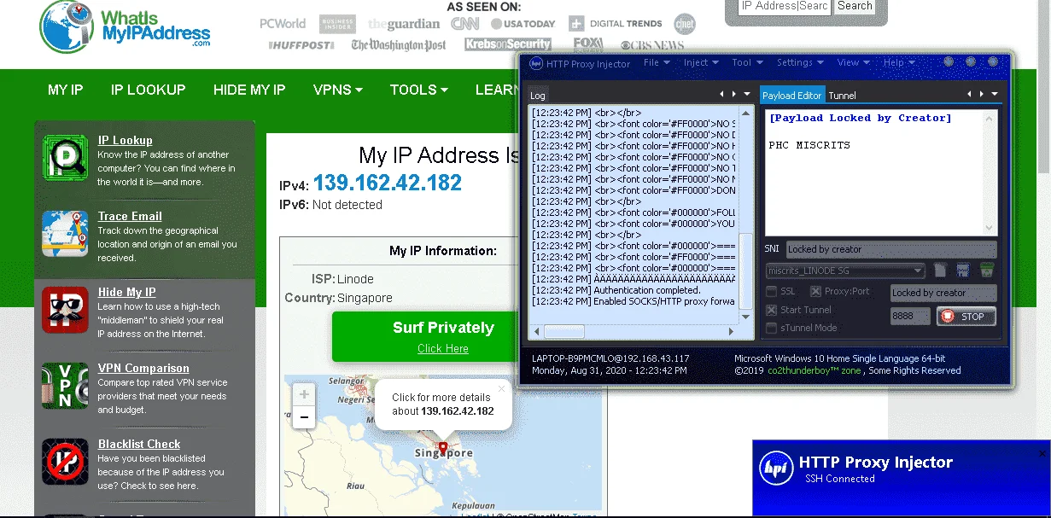This screenshot has height=518, width=1051.
Task: Click the red location pin on Singapore map
Action: 442,446
